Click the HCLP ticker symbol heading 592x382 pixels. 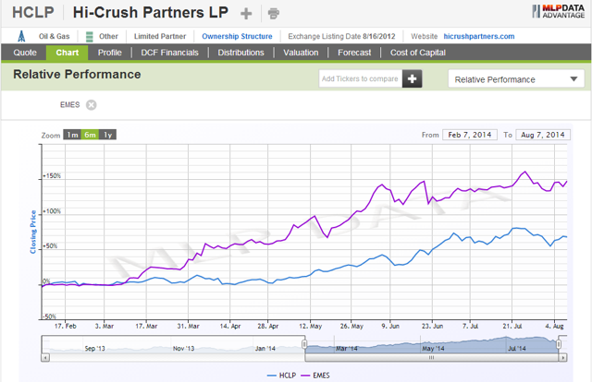33,12
